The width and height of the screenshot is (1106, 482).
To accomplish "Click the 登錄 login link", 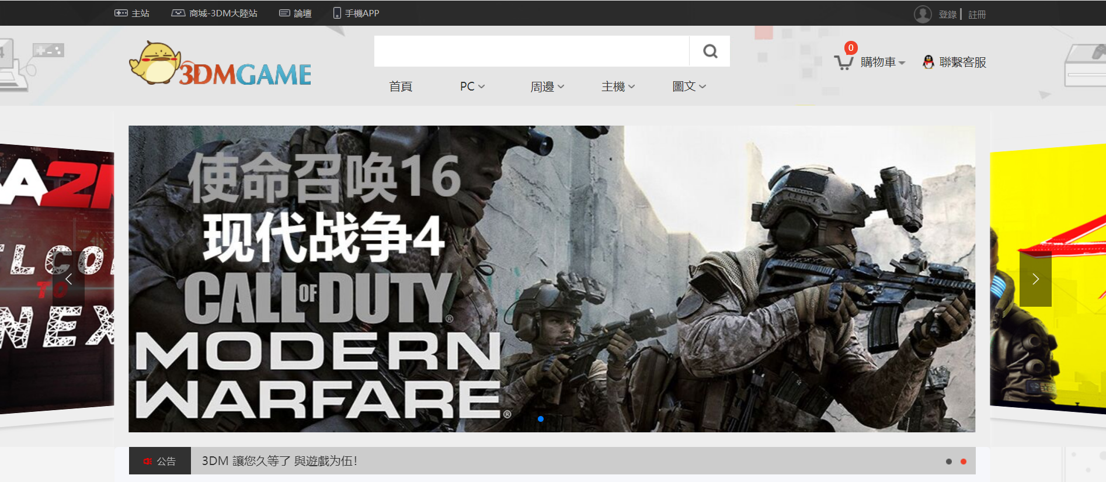I will [947, 15].
